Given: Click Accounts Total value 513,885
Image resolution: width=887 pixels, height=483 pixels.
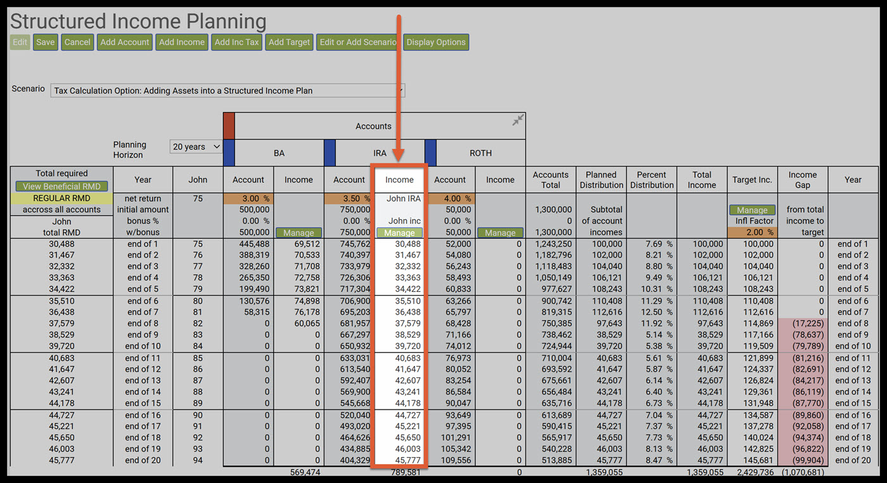Looking at the screenshot, I should 557,461.
